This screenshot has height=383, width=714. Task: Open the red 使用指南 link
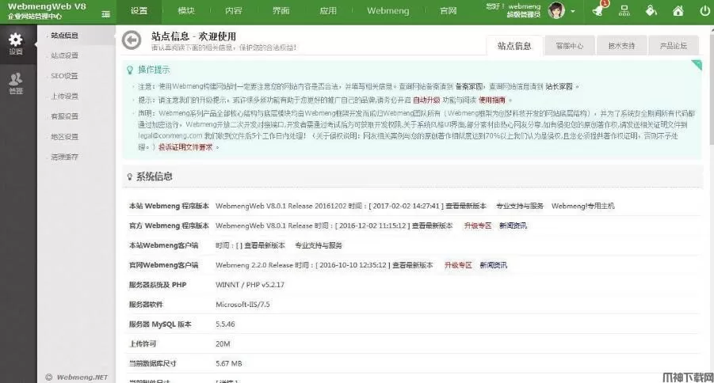492,100
